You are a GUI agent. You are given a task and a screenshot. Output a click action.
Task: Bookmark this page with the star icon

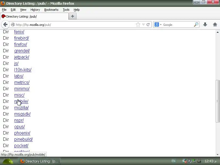tap(138, 25)
